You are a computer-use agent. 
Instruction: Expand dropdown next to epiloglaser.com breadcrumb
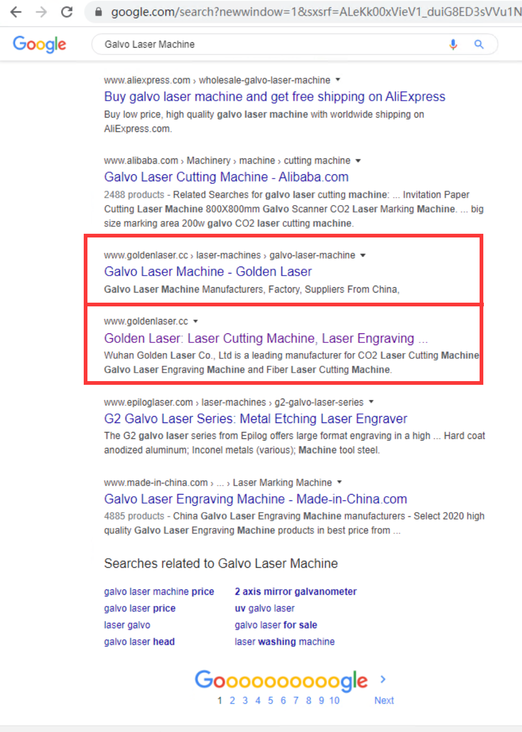point(371,402)
